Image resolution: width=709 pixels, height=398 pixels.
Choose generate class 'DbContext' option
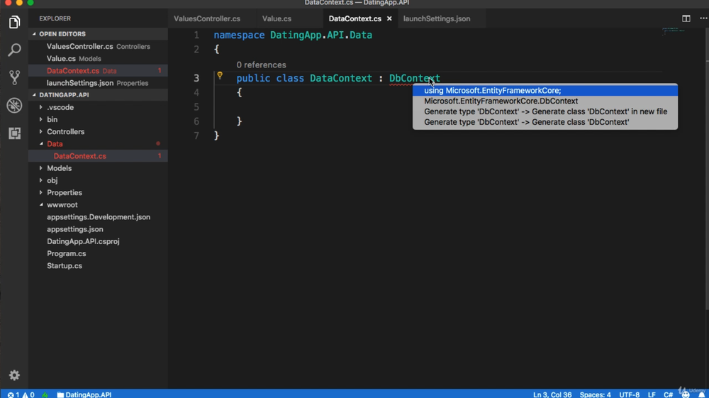(x=545, y=122)
